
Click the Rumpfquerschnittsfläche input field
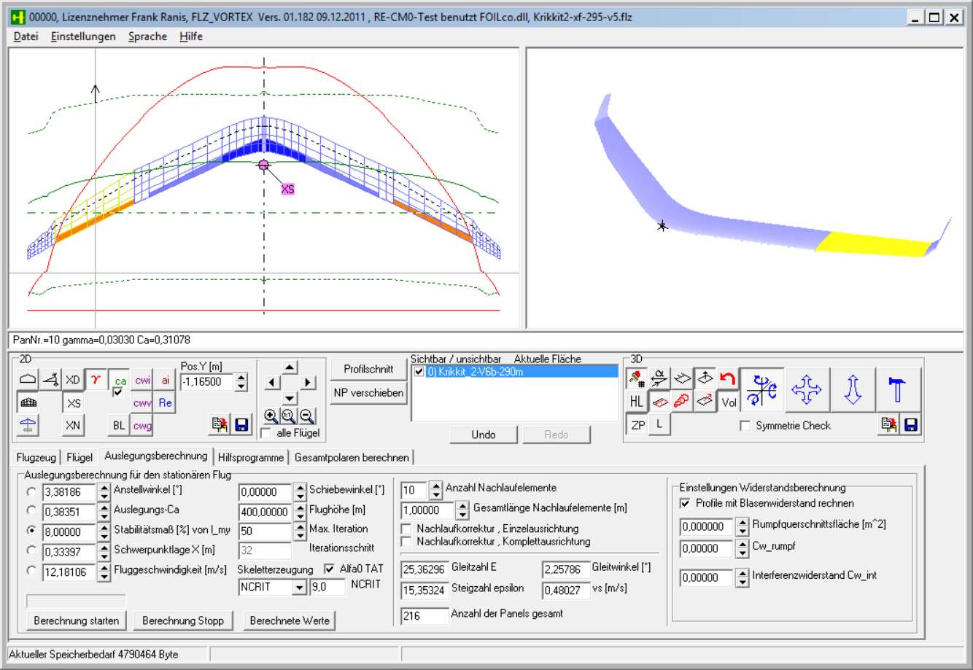tap(706, 527)
